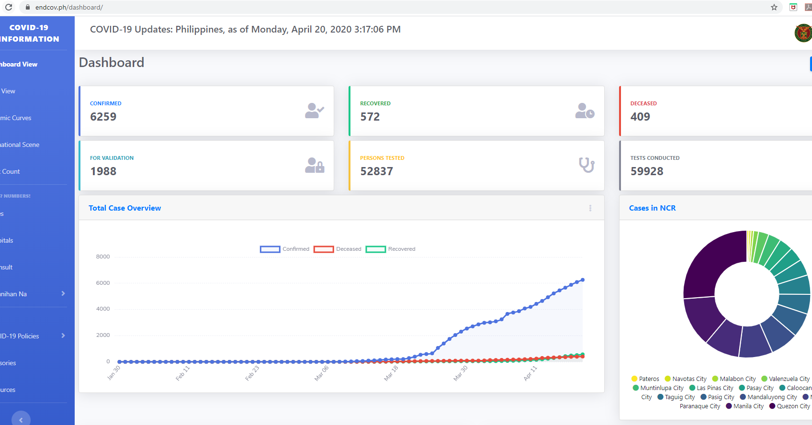Toggle the Confirmed series in the chart legend

tap(270, 249)
